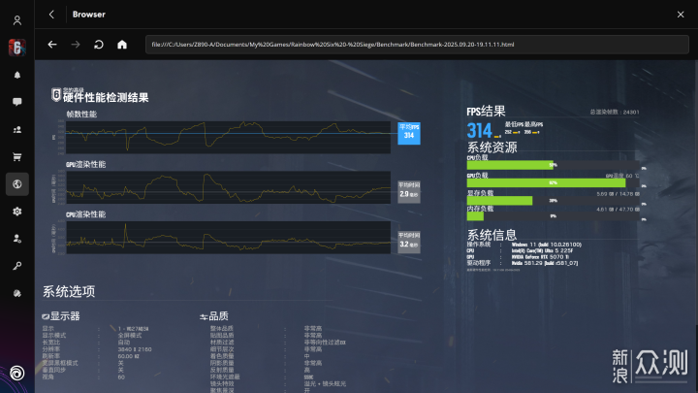Select the globe browser icon in sidebar
Screen dimensions: 698x393
[x=16, y=184]
